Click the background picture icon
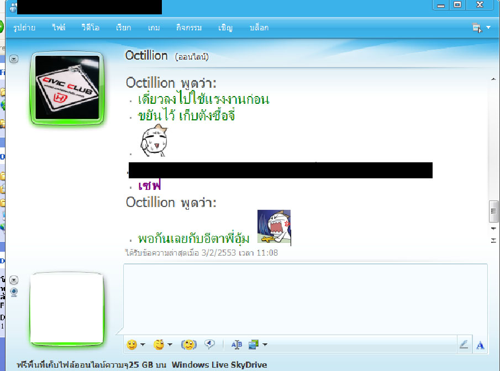Viewport: 500px width, 371px height. tap(254, 344)
